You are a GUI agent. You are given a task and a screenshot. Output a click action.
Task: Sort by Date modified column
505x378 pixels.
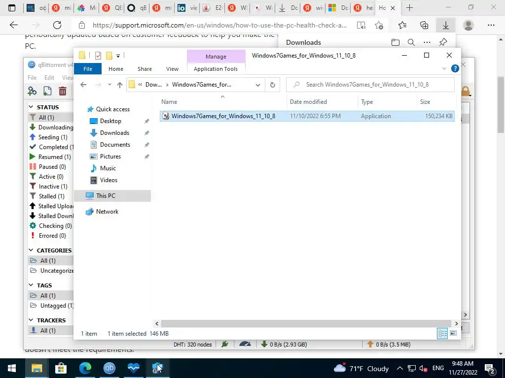pos(308,102)
